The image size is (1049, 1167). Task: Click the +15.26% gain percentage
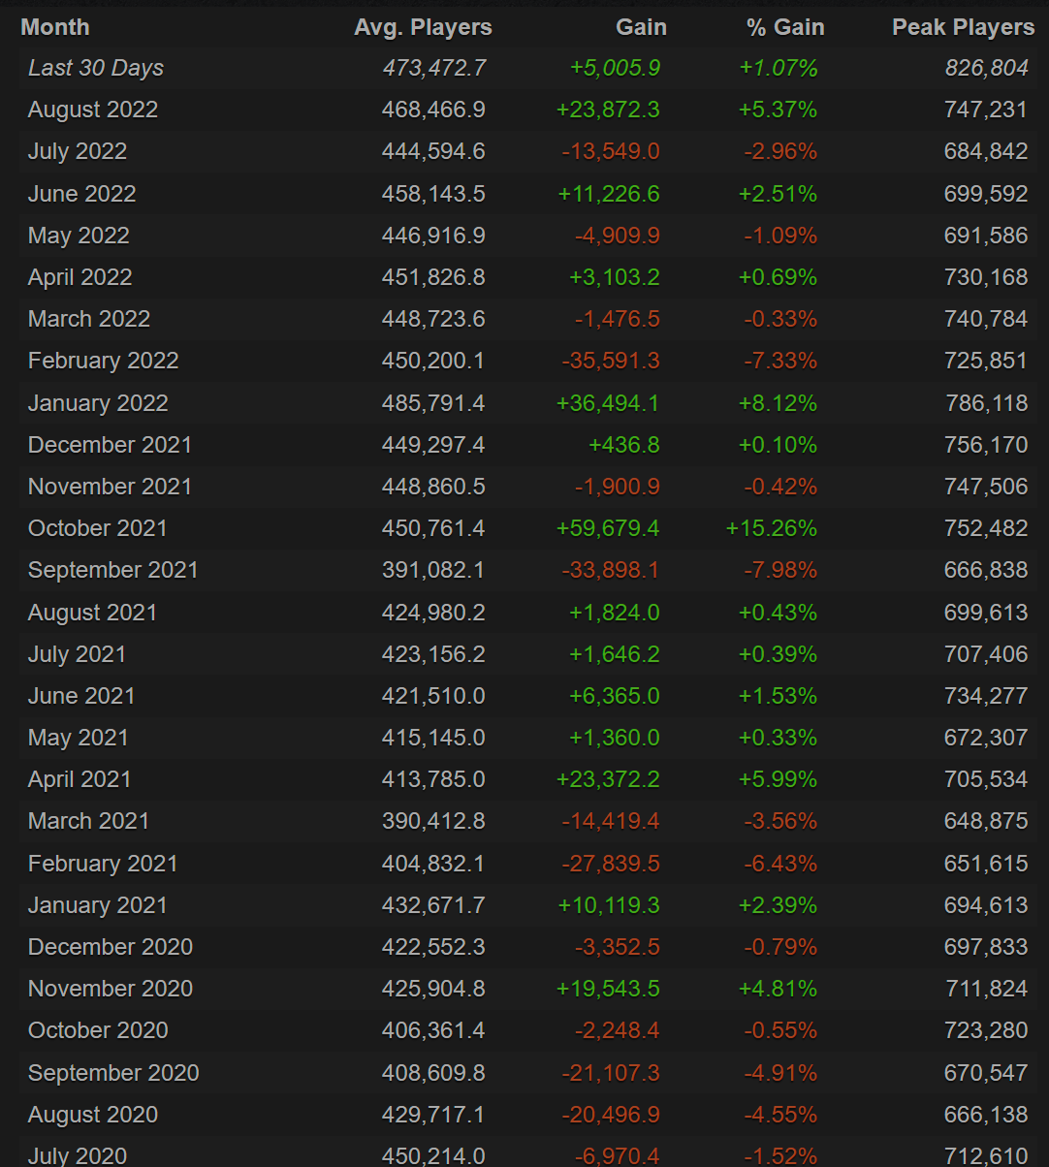(x=771, y=528)
